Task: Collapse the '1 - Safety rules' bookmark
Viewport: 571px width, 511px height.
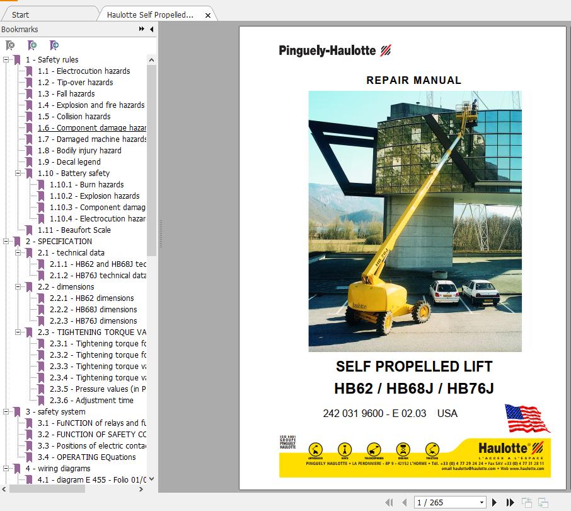Action: (7, 59)
